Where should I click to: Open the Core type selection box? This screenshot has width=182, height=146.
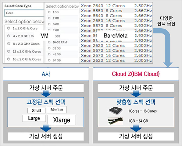pos(24,13)
